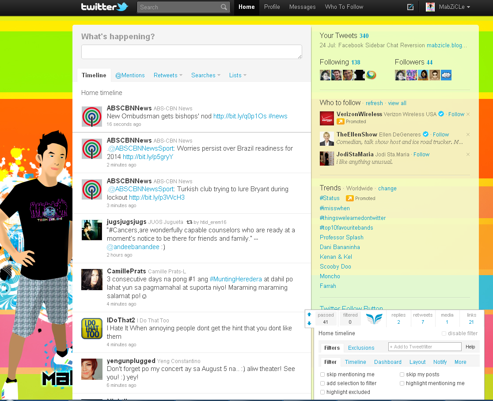The height and width of the screenshot is (401, 493).
Task: Toggle add selection to filter
Action: click(x=322, y=383)
